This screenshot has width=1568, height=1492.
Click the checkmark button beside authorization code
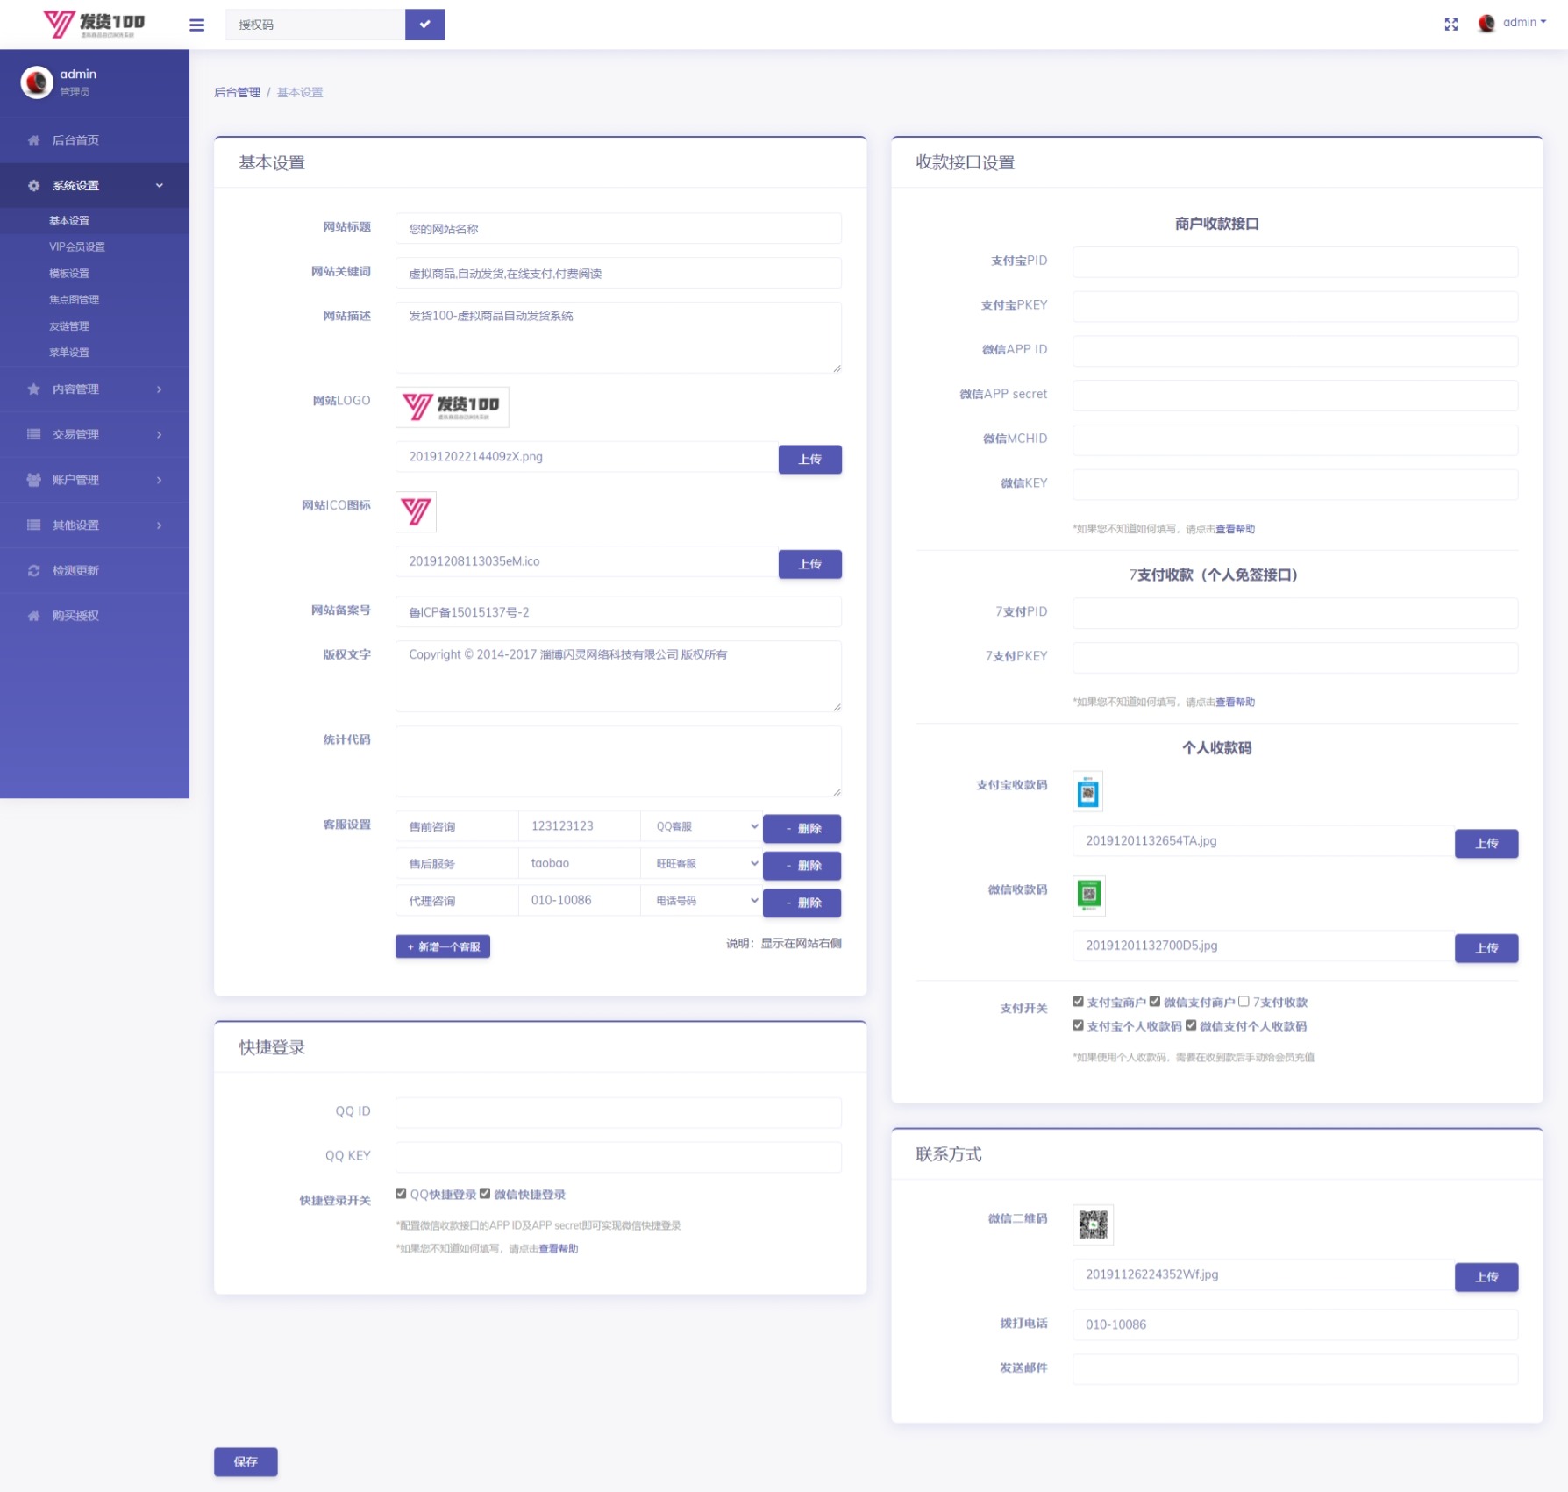click(x=424, y=25)
